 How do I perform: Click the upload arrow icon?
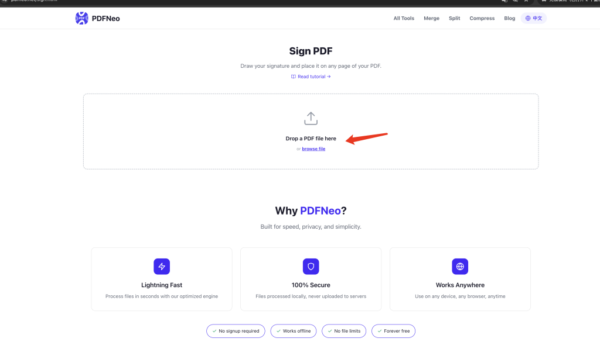click(x=311, y=119)
